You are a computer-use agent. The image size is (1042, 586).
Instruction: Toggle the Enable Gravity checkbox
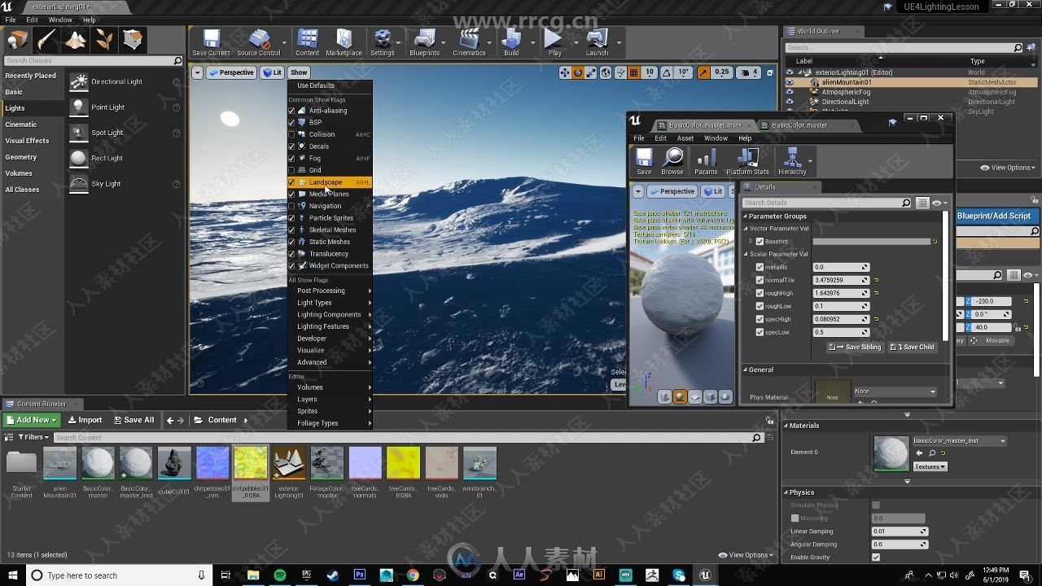876,558
